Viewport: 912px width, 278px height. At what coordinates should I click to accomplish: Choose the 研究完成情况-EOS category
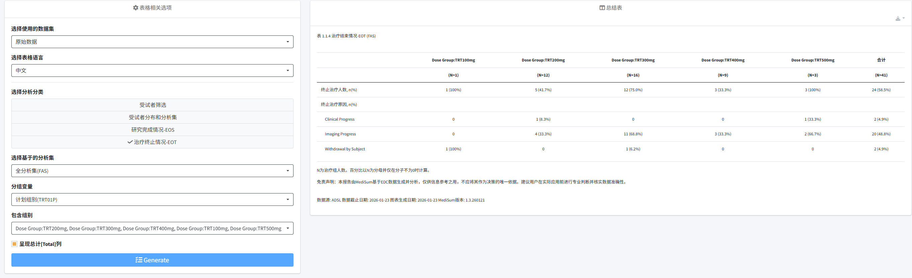coord(153,130)
